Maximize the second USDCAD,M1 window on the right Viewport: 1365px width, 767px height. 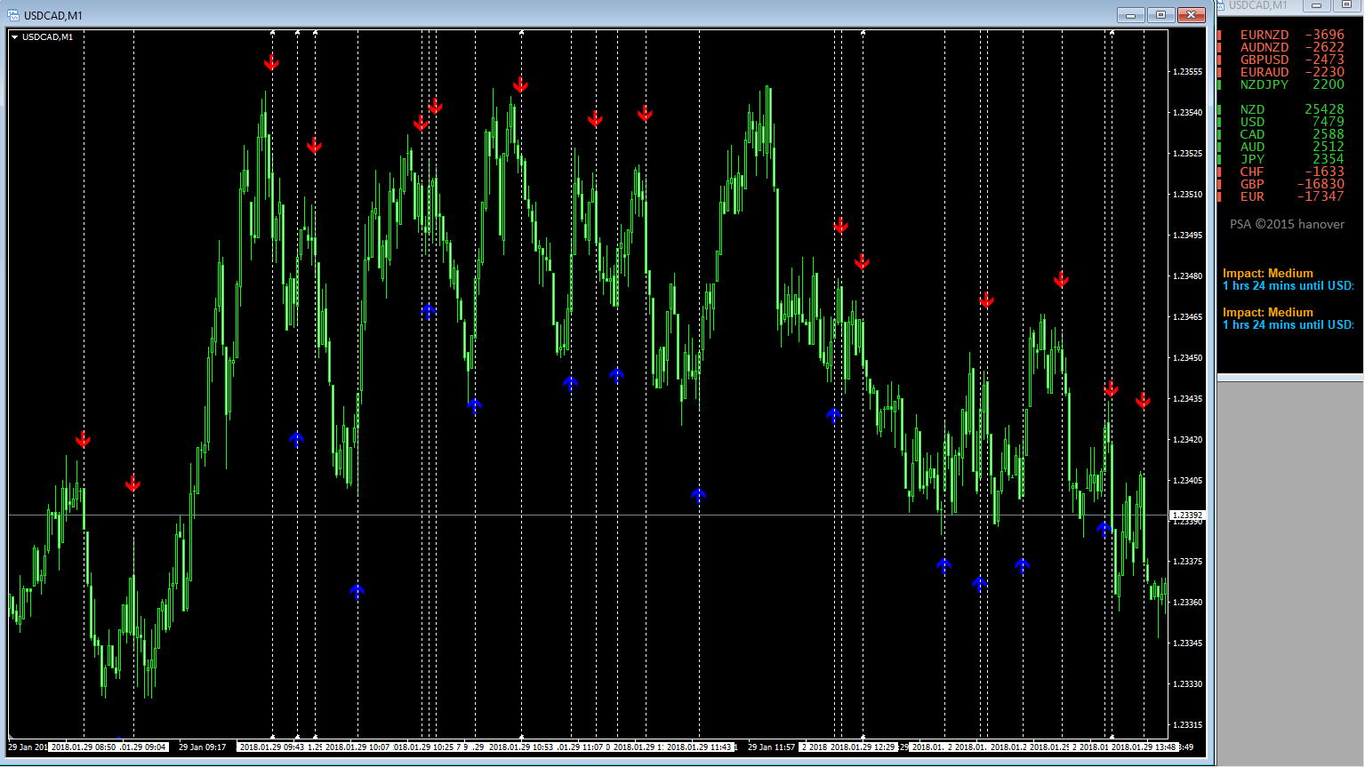(1346, 5)
